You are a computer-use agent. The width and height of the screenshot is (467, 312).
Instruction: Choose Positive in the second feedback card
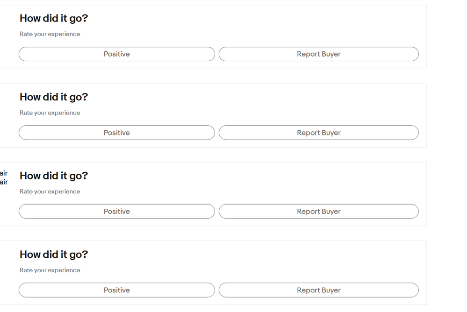[x=117, y=133]
